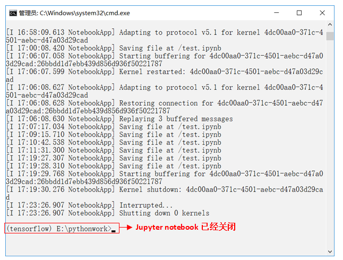Click the 17:19:29.768 Starting buffering line
The width and height of the screenshot is (343, 260).
[165, 178]
